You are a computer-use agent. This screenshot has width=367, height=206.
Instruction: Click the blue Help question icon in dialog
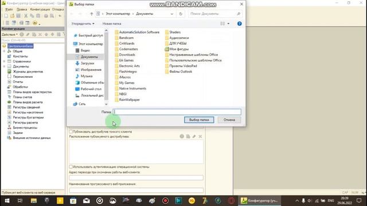[239, 23]
